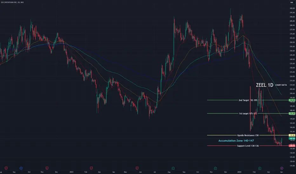Viewport: 296px width, 174px height.
Task: Click the Jul label on time axis
Action: (x=155, y=172)
